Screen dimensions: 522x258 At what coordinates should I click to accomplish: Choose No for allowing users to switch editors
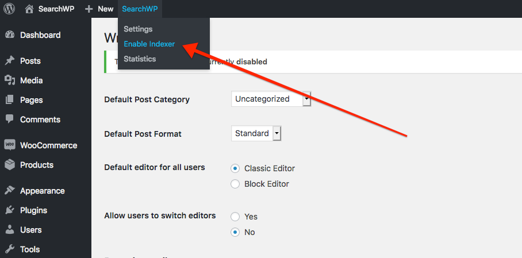tap(235, 232)
